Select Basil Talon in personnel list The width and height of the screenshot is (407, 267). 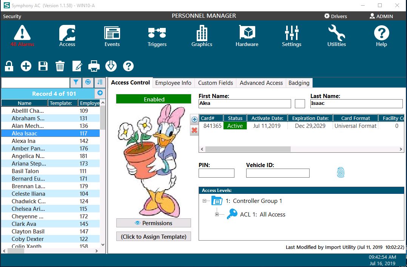click(x=51, y=171)
